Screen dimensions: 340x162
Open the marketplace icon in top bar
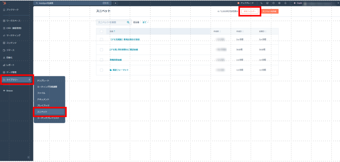click(267, 3)
